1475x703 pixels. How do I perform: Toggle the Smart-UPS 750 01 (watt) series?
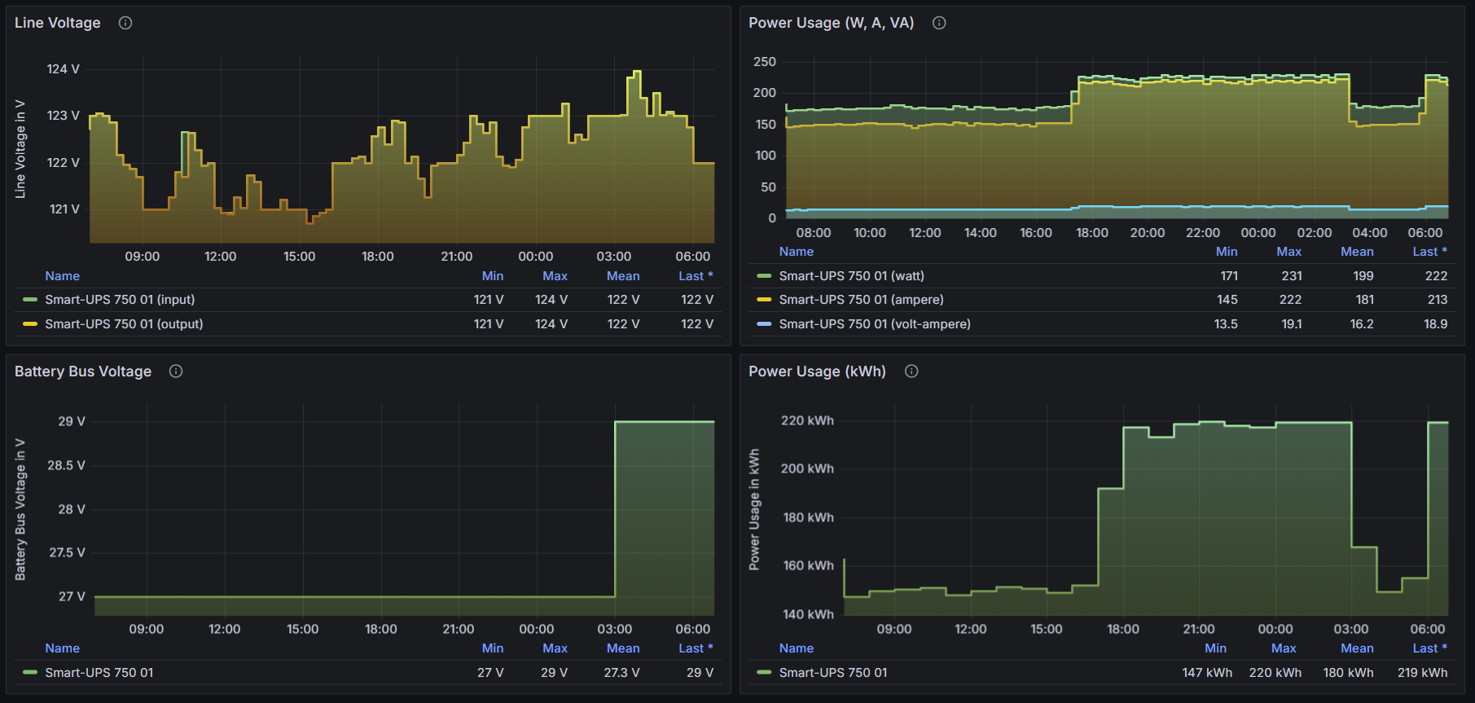click(x=851, y=276)
